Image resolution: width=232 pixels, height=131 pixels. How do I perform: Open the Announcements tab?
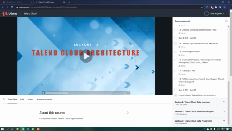44,99
